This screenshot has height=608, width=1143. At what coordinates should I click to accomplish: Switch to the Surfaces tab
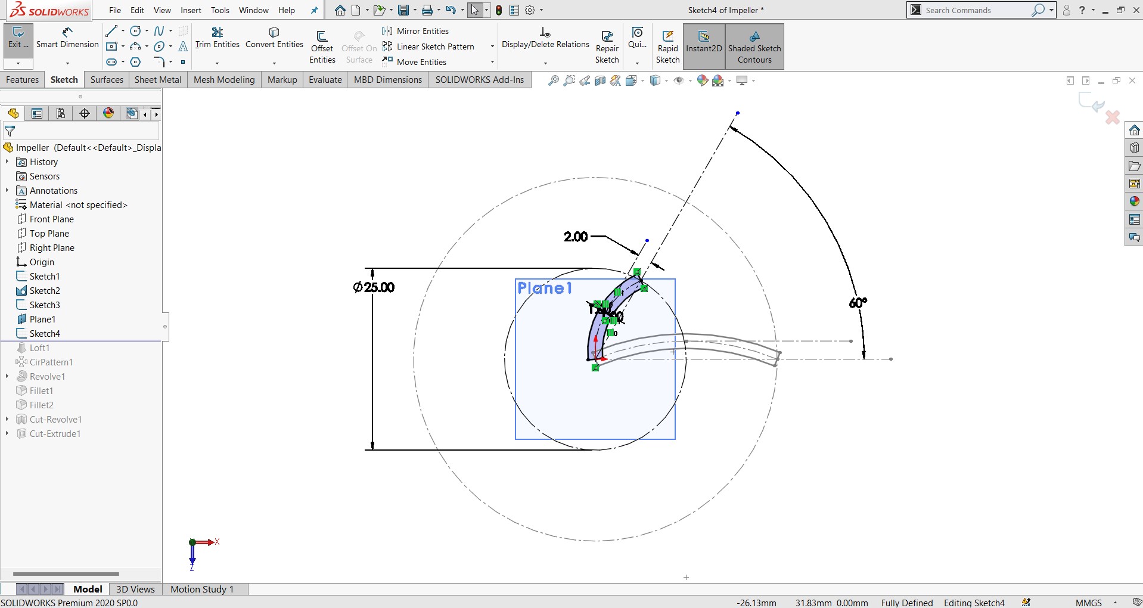107,80
